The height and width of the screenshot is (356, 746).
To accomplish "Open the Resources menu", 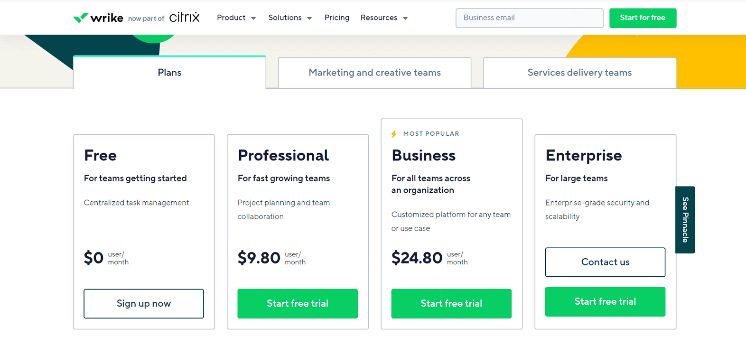I will click(x=379, y=18).
